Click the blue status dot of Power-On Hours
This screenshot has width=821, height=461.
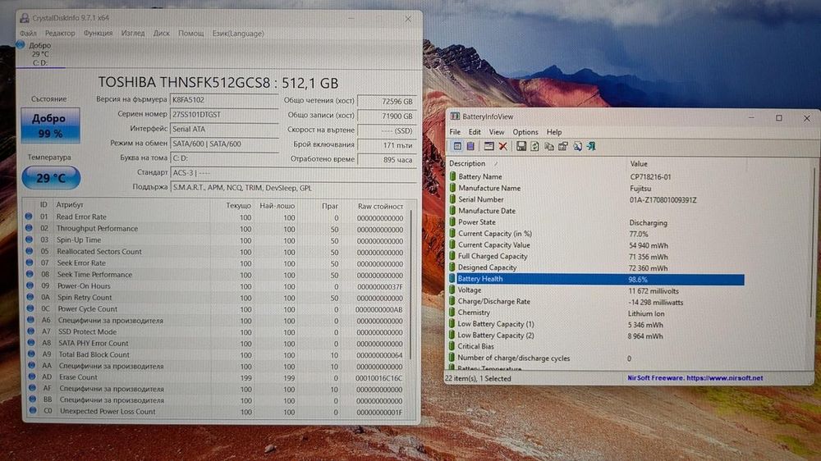point(30,285)
